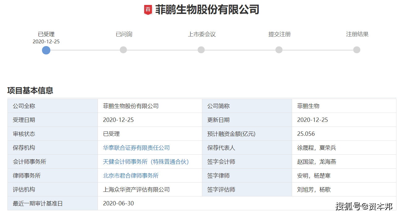Click the 保荐代表人 label cell

(247, 148)
